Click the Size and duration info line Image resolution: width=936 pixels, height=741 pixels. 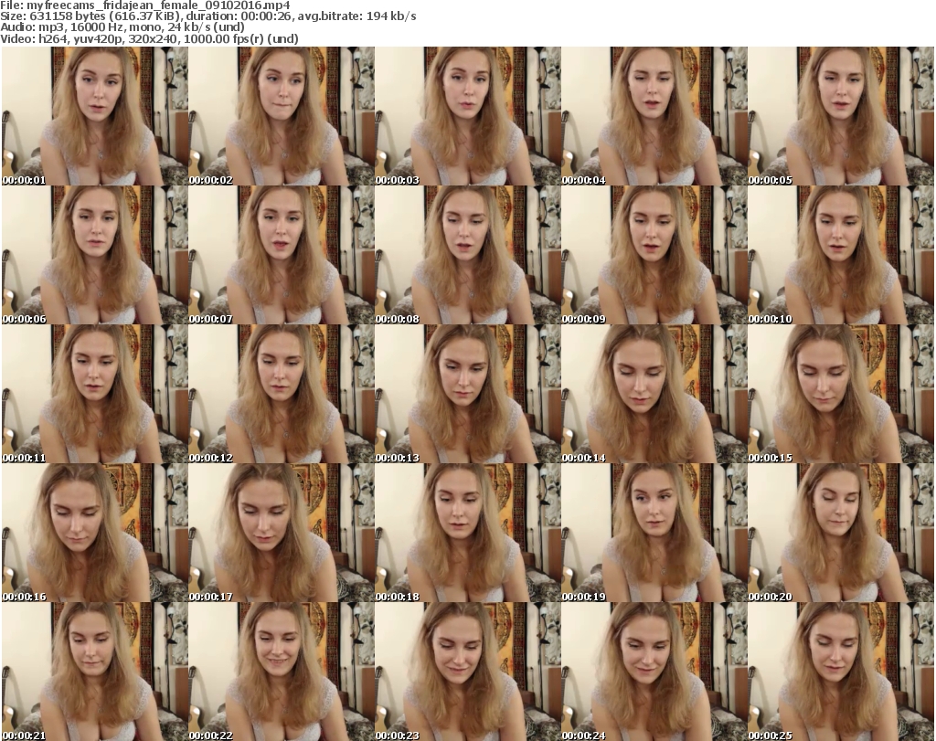click(209, 16)
